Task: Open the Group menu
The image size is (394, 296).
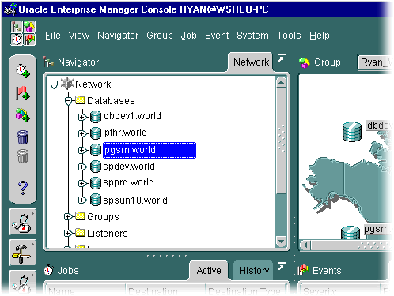Action: point(160,36)
